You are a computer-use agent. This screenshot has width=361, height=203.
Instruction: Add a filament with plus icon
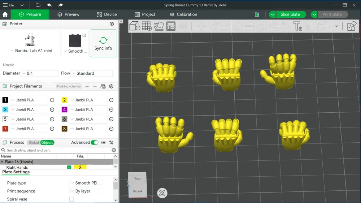click(87, 86)
